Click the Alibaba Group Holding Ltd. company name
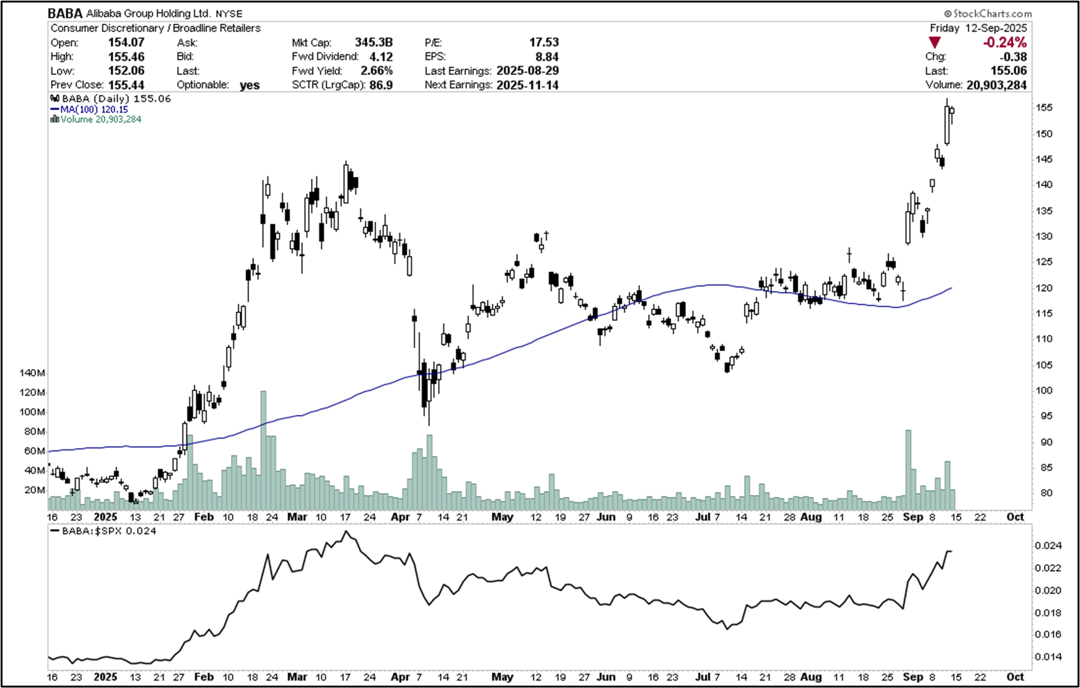 tap(148, 13)
